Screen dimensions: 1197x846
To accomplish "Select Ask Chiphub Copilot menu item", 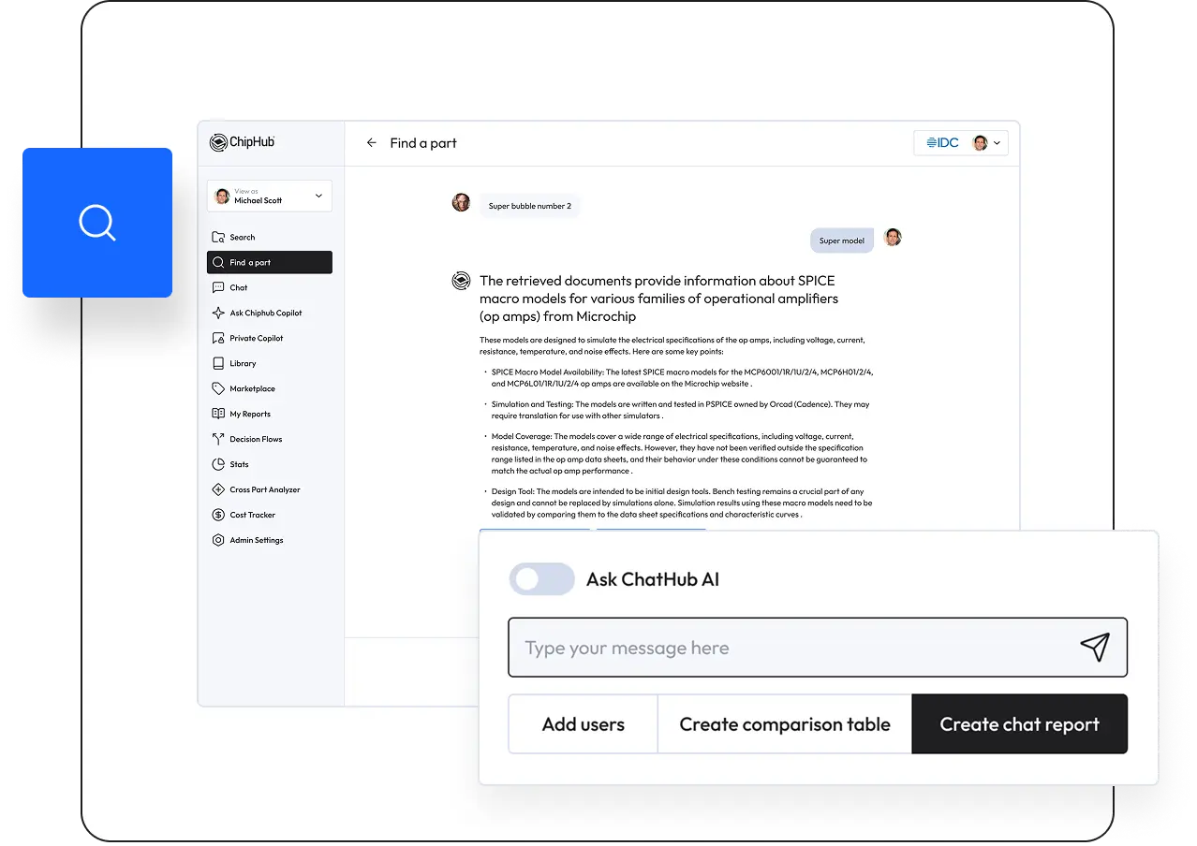I will [x=265, y=313].
